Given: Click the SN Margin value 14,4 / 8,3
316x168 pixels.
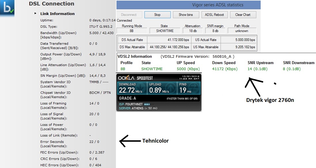Looking at the screenshot, I should [x=97, y=76].
